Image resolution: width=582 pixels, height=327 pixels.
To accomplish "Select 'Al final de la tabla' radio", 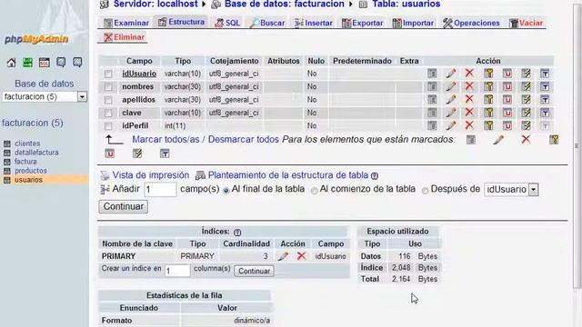I will click(x=226, y=190).
